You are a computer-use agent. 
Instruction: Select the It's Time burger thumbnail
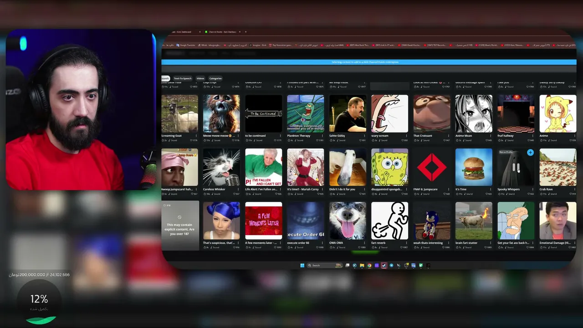pyautogui.click(x=474, y=167)
